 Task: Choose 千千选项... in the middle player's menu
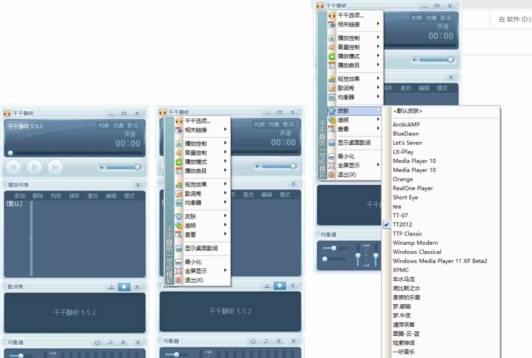(202, 121)
